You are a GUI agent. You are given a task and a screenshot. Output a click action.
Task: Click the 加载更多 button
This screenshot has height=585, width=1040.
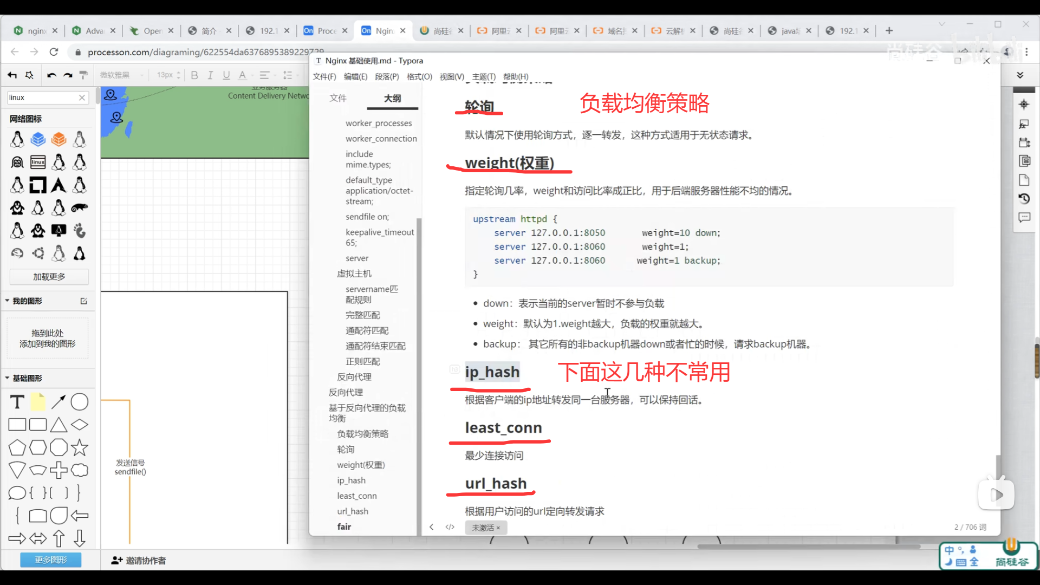(49, 277)
